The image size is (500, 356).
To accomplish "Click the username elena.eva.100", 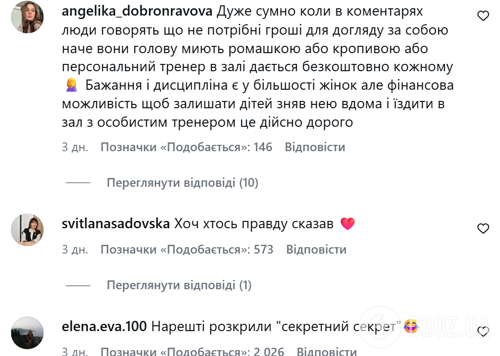I will [104, 325].
